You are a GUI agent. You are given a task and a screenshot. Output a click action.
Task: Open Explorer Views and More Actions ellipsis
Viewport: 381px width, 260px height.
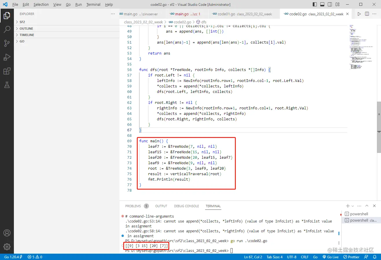113,14
